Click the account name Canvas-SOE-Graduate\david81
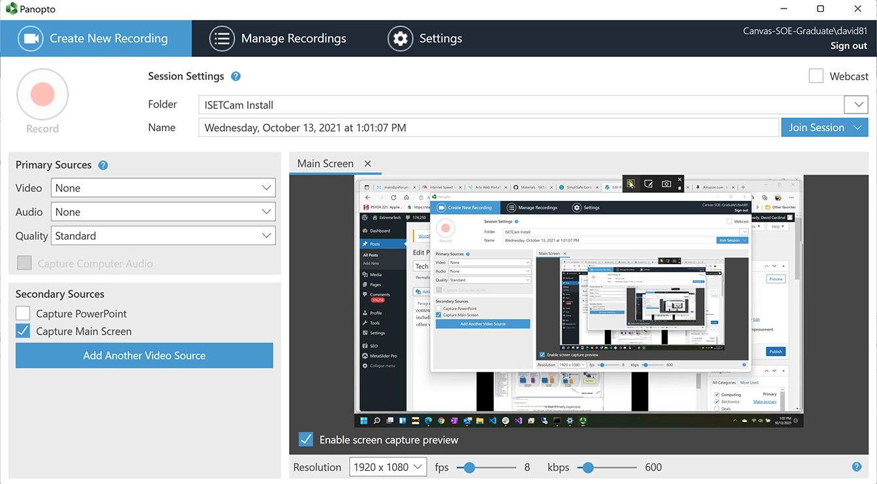Viewport: 877px width, 484px height. (x=805, y=31)
